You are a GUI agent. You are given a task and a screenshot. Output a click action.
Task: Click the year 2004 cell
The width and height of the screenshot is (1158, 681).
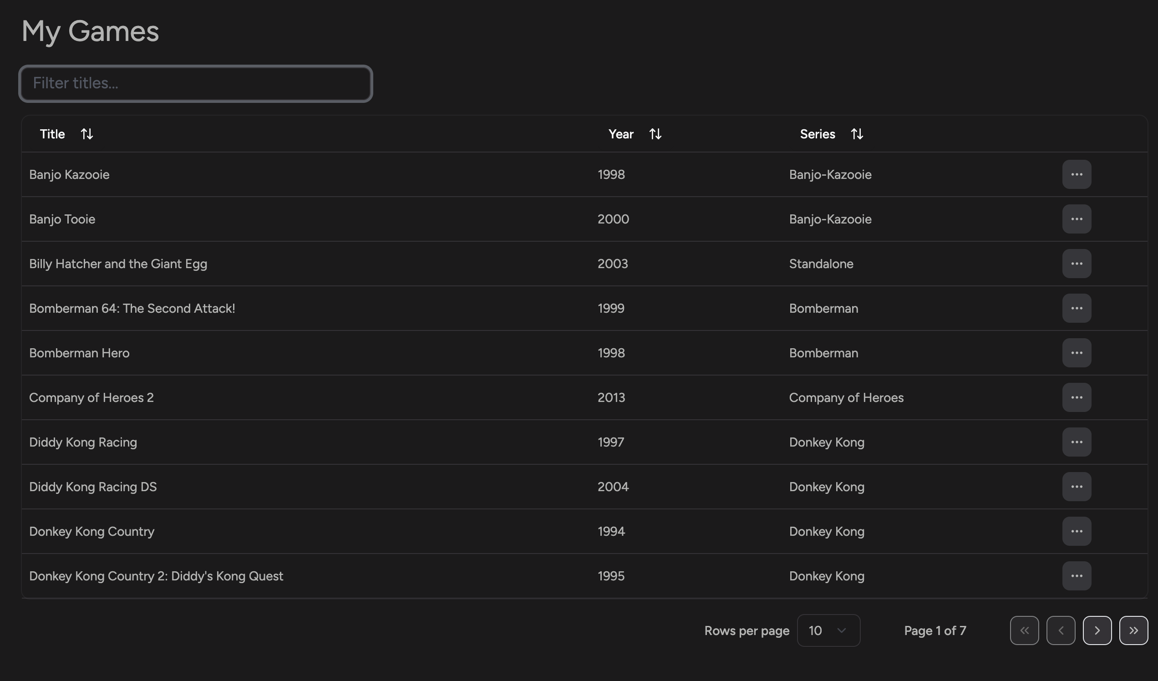(x=613, y=486)
